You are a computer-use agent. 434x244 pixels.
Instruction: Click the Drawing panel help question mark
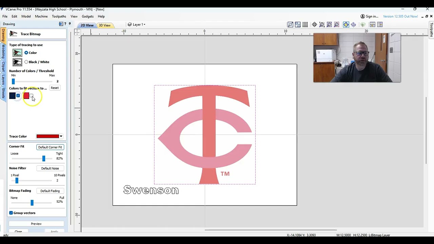click(x=65, y=24)
